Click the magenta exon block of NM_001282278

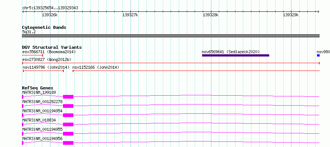(68, 106)
